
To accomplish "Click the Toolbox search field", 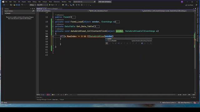I will [18, 11].
